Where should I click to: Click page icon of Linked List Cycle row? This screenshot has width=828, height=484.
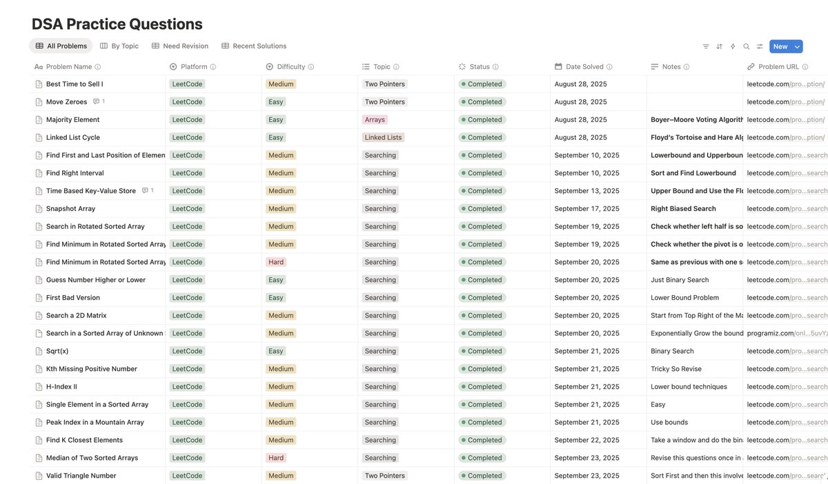pos(39,137)
